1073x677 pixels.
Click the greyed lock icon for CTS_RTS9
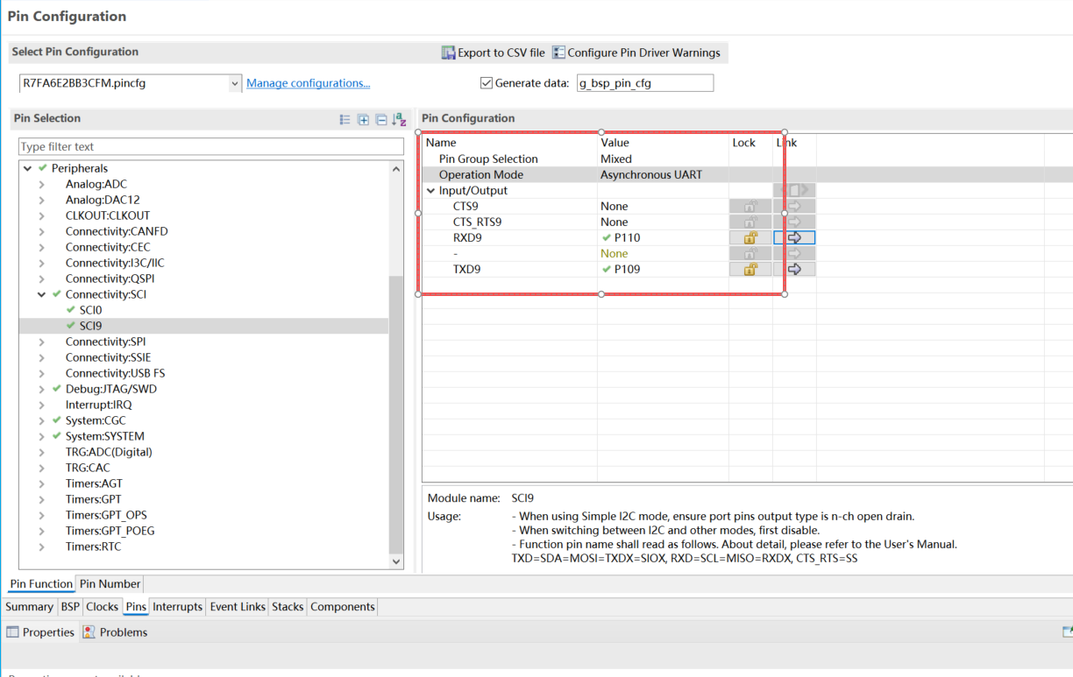click(750, 222)
